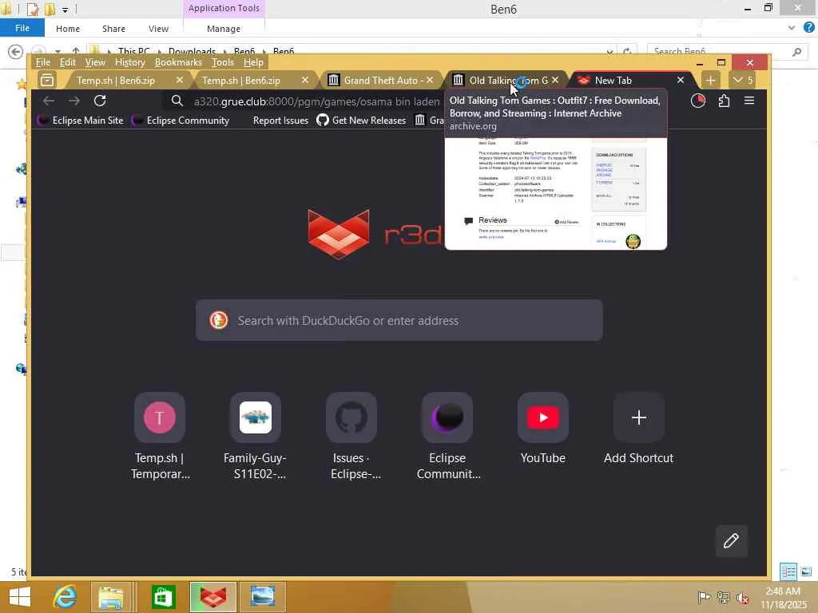This screenshot has height=613, width=818.
Task: Switch to the second Temp.sh Ben6.zip tab
Action: (240, 81)
